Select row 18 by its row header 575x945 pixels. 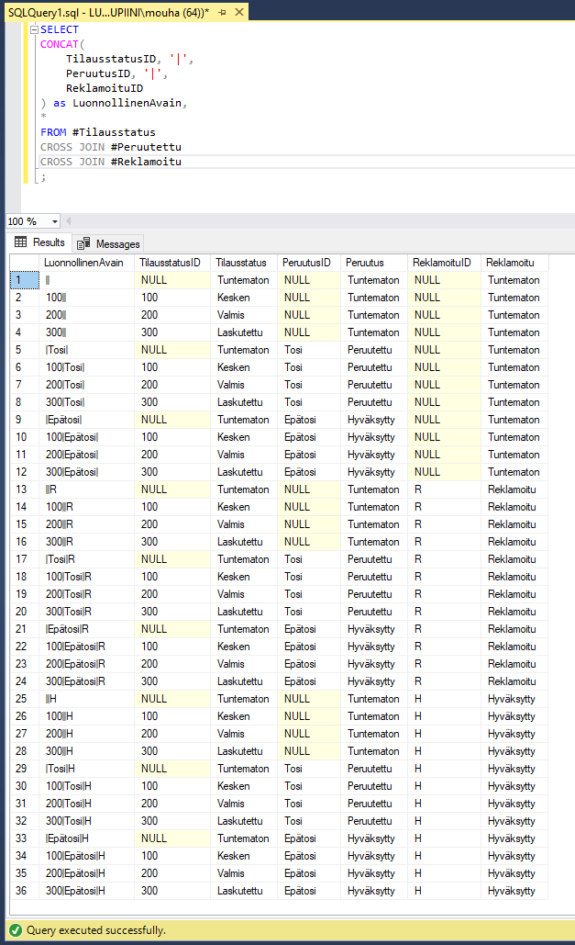pyautogui.click(x=25, y=577)
